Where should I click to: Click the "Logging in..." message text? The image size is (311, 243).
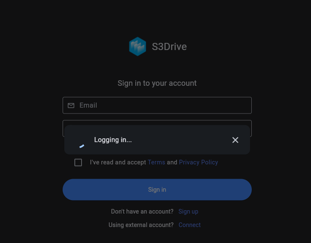[113, 140]
